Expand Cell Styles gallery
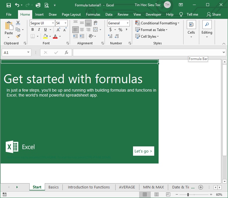This screenshot has width=228, height=198. (147, 36)
